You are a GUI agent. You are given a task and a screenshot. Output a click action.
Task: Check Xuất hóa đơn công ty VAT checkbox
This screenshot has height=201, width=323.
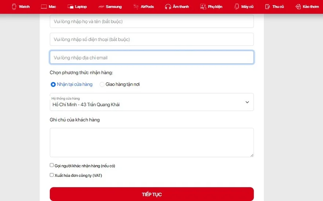click(52, 175)
